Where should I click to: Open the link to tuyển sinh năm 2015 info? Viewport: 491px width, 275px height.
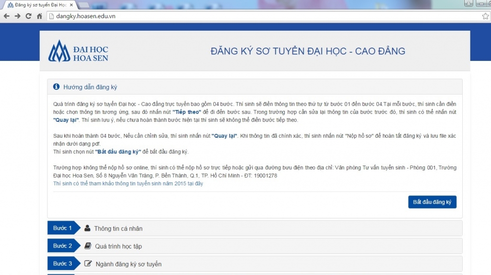128,183
